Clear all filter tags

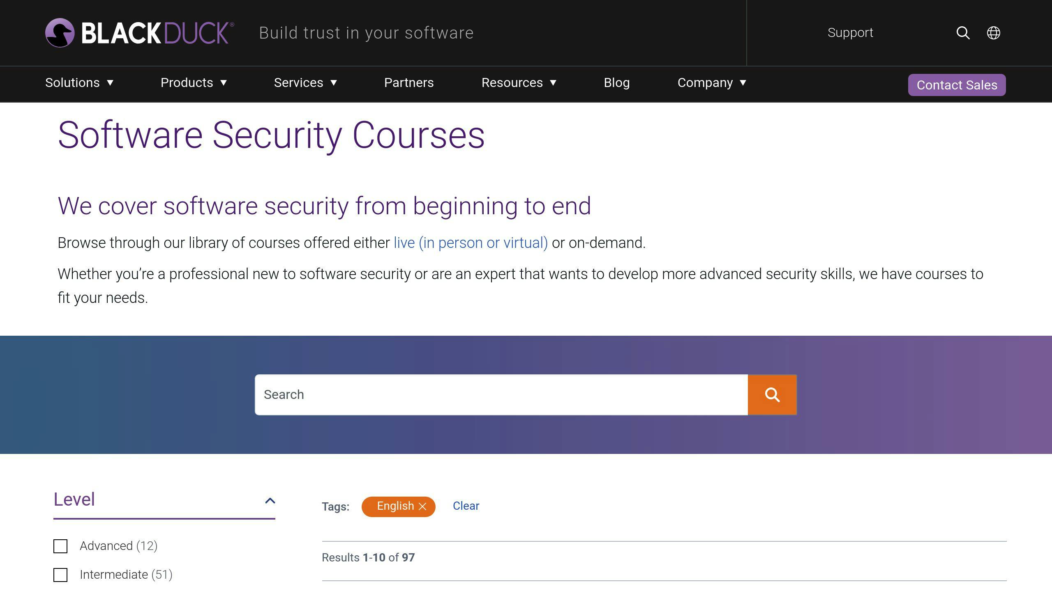(466, 506)
